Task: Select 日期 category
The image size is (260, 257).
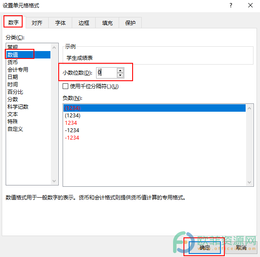Action: [28, 77]
